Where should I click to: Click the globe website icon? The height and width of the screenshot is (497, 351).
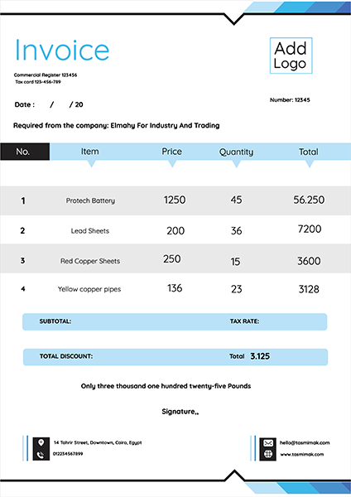(268, 454)
